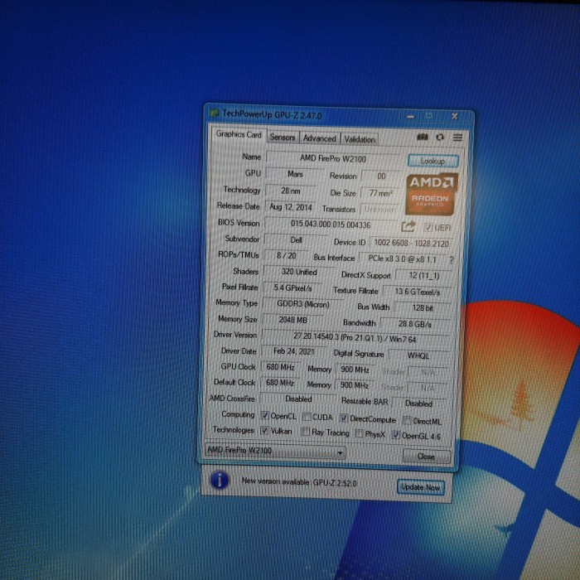The image size is (580, 580).
Task: Switch to the Sensors tab
Action: [283, 138]
